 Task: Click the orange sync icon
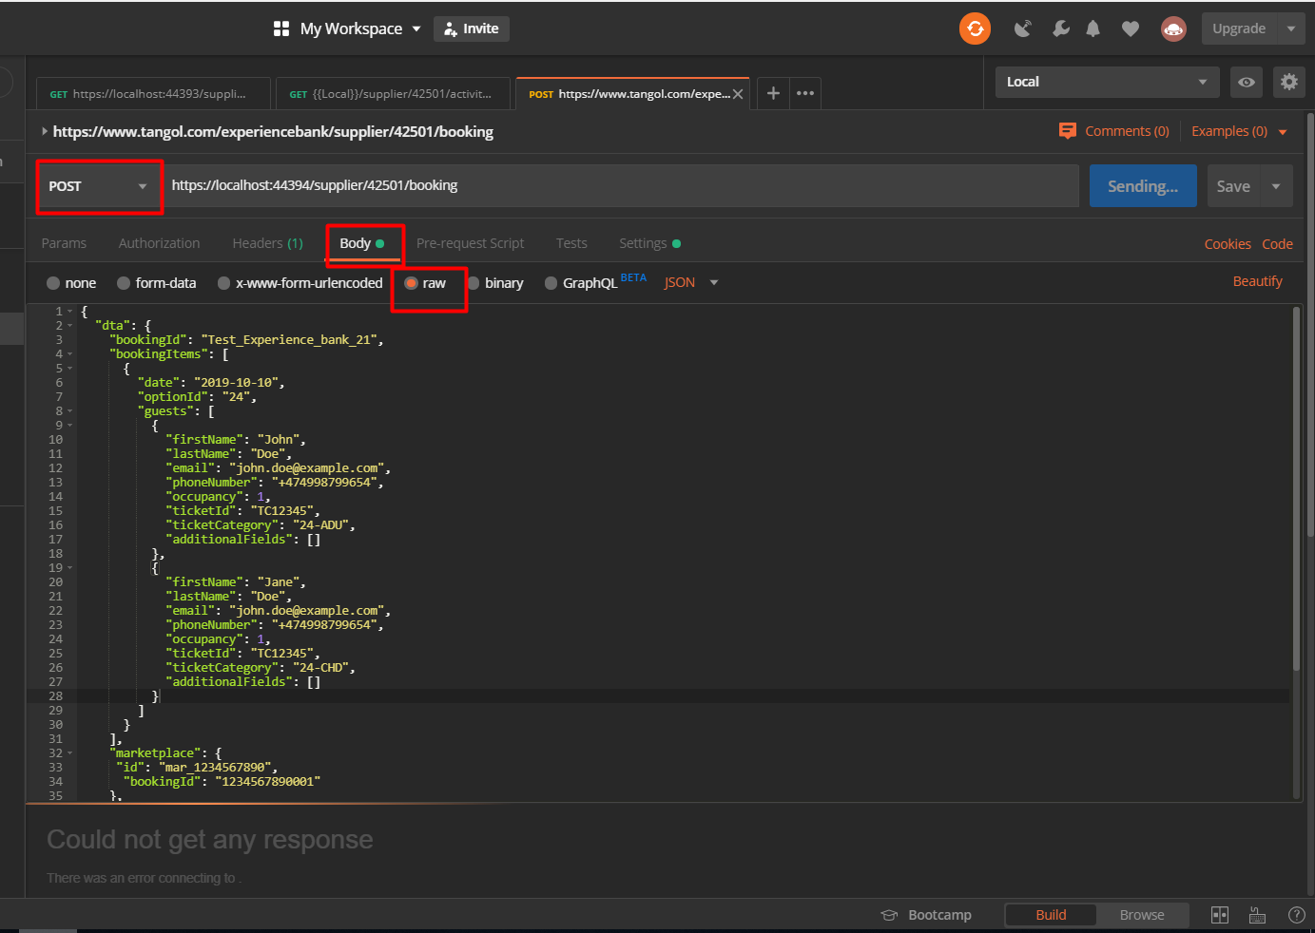click(x=975, y=29)
